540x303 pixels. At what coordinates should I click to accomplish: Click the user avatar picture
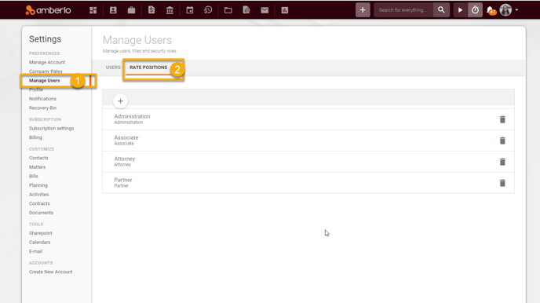tap(505, 10)
